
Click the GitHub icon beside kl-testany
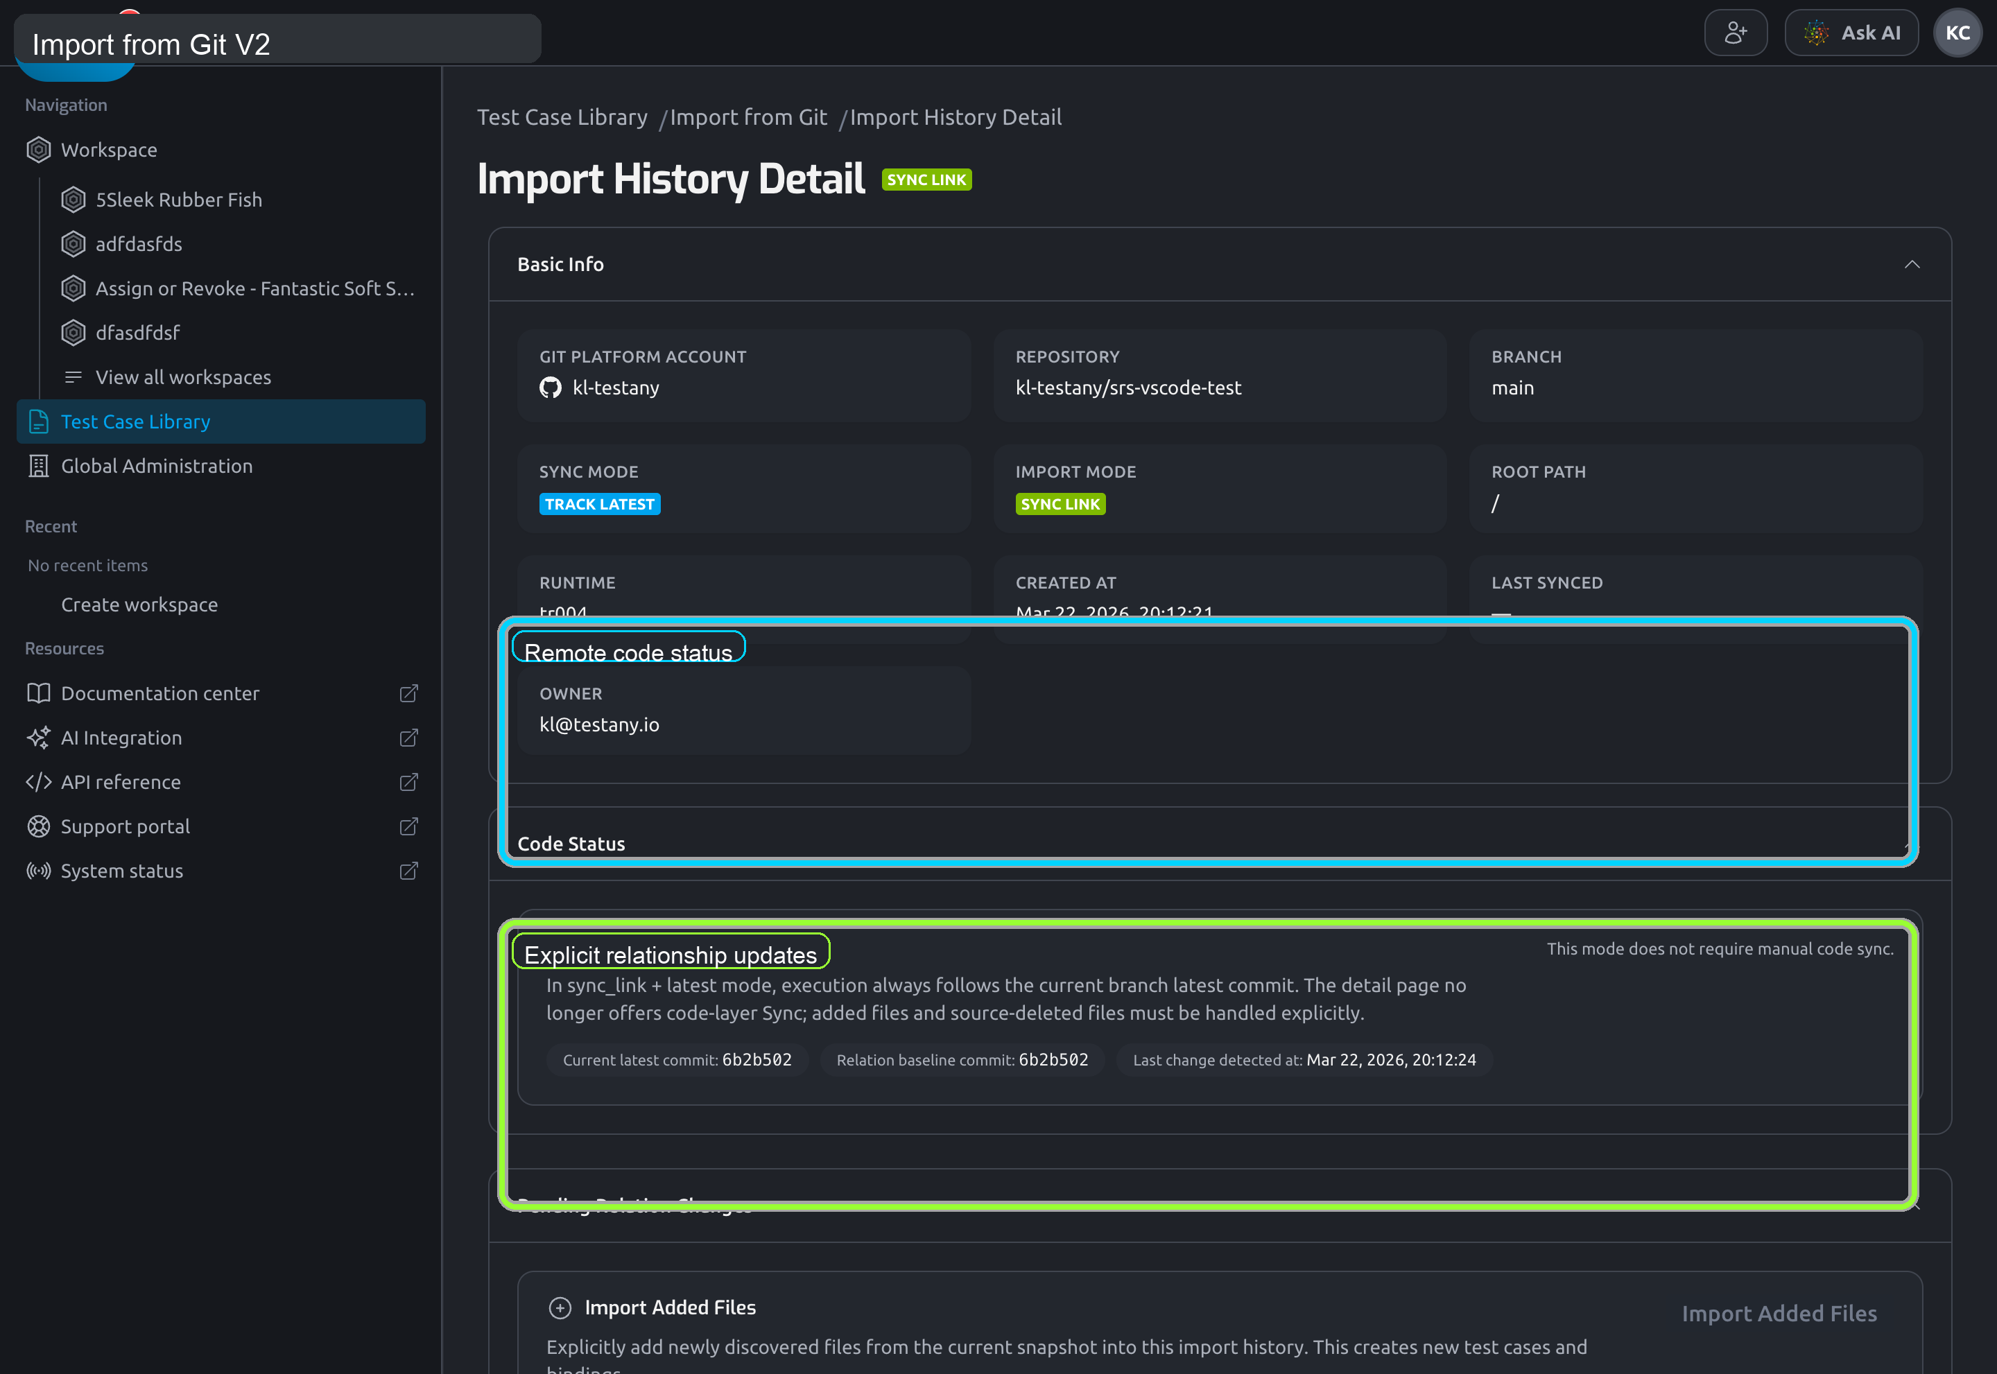click(x=551, y=388)
